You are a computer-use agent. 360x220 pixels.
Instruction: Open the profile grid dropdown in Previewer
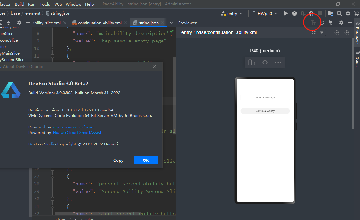[x=317, y=33]
